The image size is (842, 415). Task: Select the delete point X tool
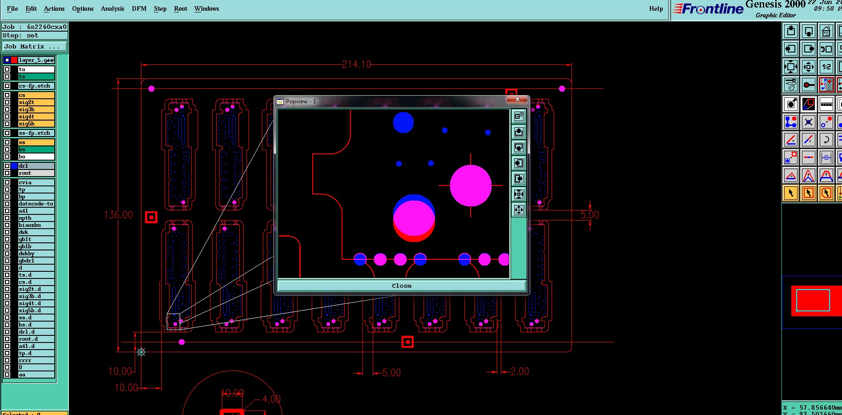tap(809, 122)
